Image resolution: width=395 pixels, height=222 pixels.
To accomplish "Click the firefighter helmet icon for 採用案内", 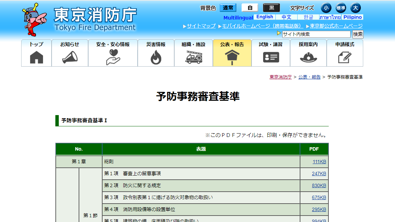I will point(308,57).
